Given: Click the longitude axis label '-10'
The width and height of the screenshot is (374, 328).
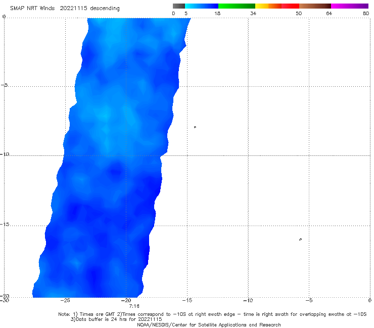Looking at the screenshot, I should pos(248,300).
